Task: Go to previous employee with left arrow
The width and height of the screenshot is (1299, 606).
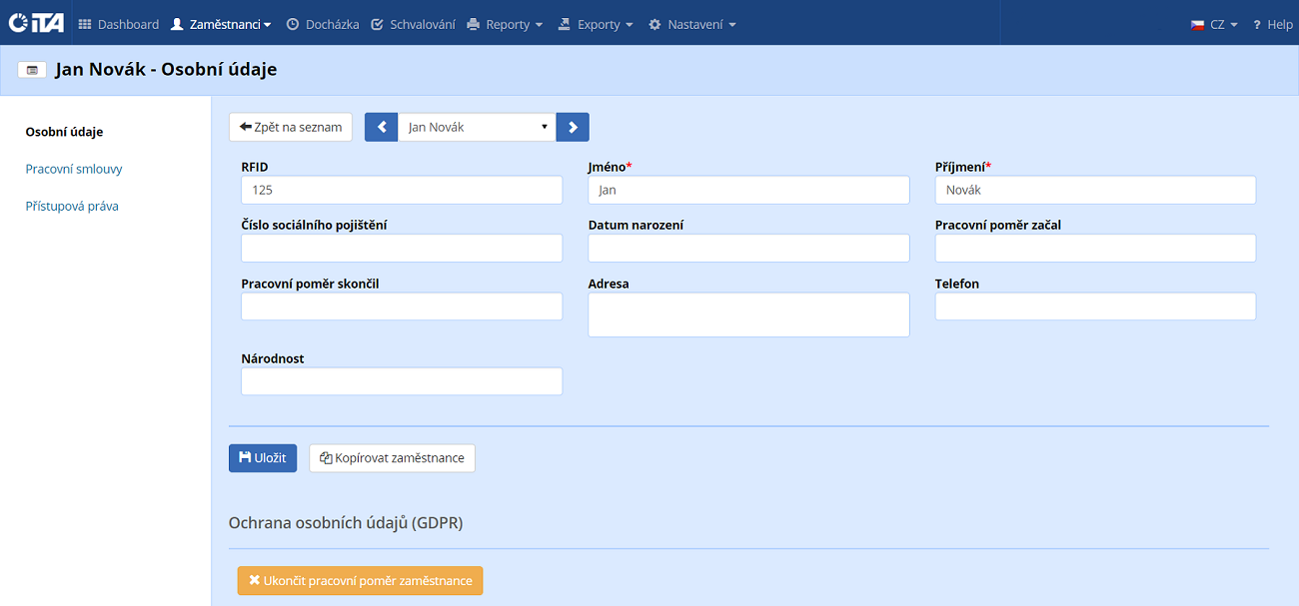Action: point(381,127)
